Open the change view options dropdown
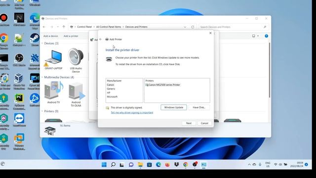The image size is (316, 178). tap(258, 36)
